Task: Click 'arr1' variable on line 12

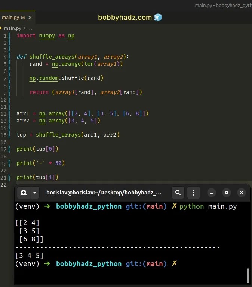Action: [x=23, y=114]
